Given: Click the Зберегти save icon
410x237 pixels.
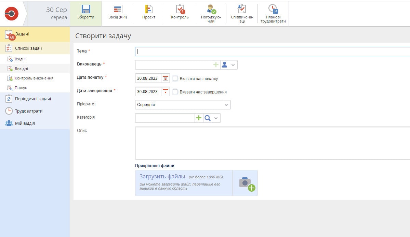Looking at the screenshot, I should point(86,10).
